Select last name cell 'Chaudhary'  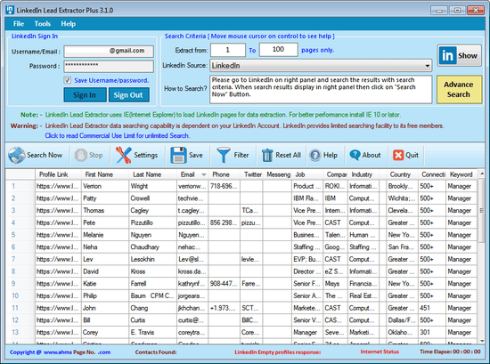pos(153,247)
